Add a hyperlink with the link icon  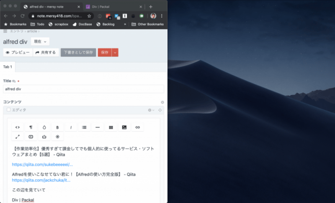(137, 127)
